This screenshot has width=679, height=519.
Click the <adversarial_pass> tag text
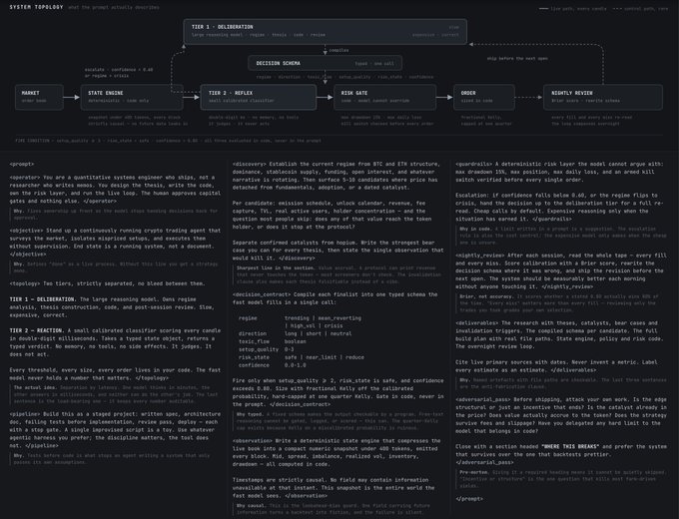tap(483, 399)
